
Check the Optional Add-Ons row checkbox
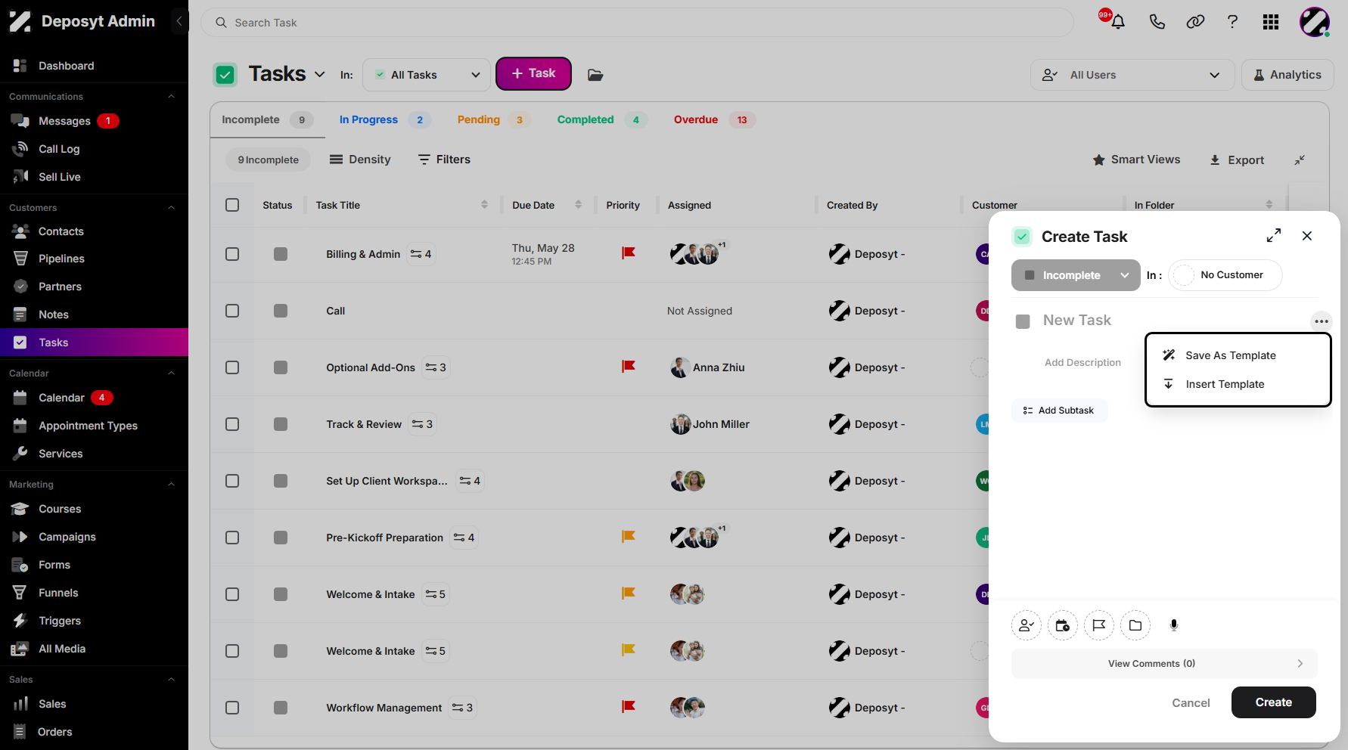[232, 367]
